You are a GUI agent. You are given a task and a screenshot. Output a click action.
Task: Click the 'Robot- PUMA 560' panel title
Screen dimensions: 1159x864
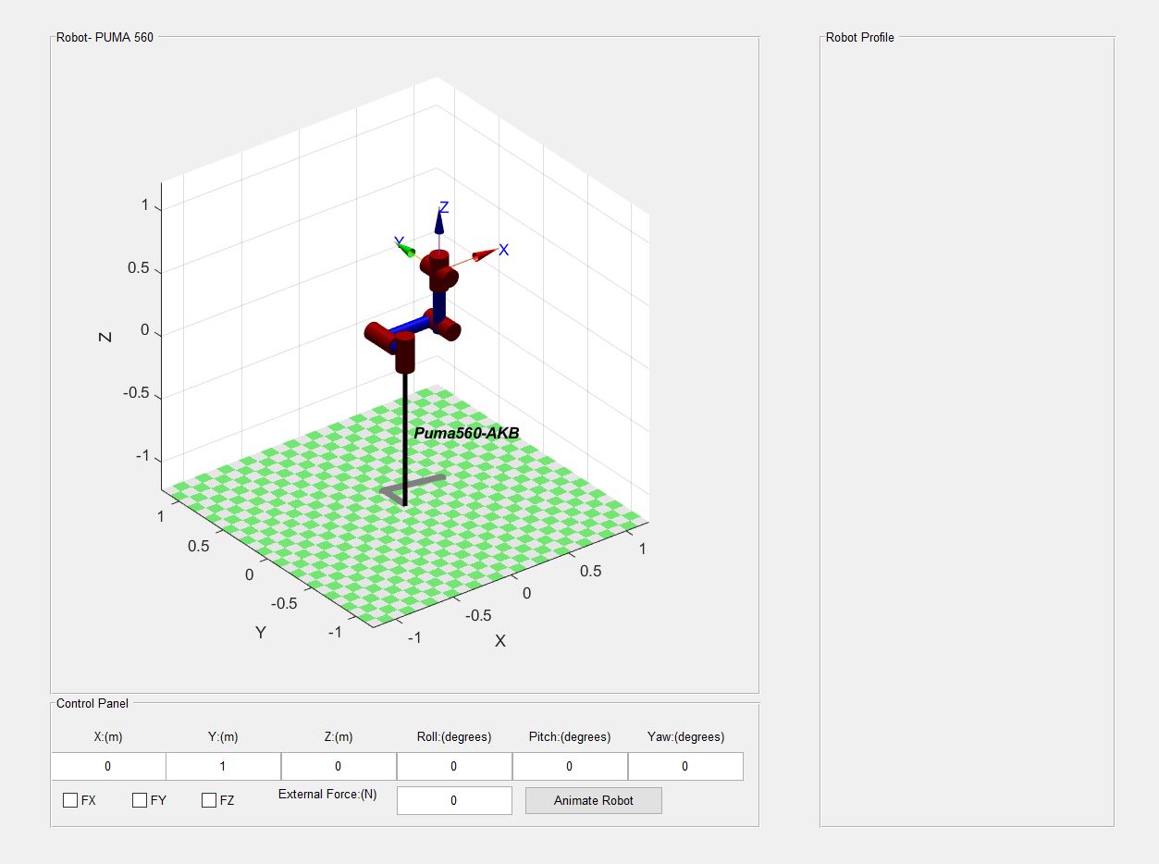coord(105,38)
